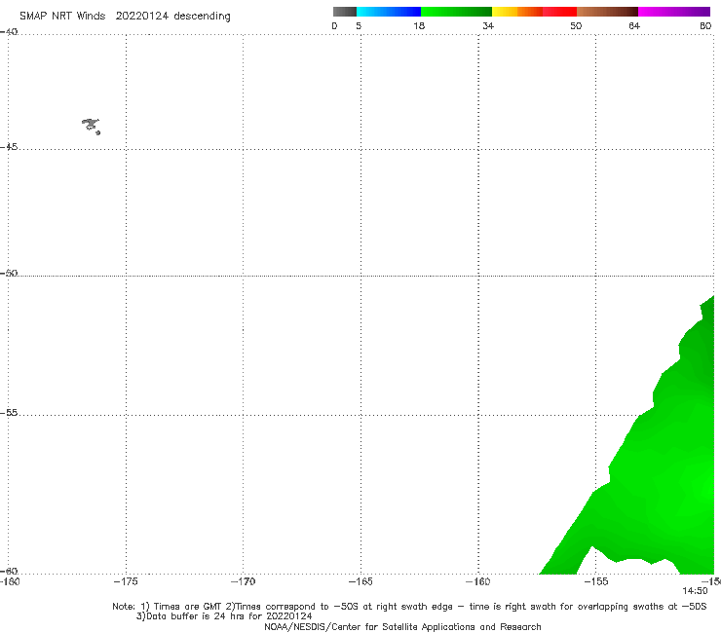Click the colorbar tick label 18
This screenshot has height=633, width=721.
[x=419, y=25]
